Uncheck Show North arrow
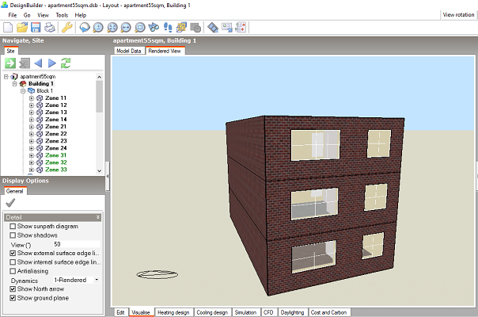 pos(12,288)
